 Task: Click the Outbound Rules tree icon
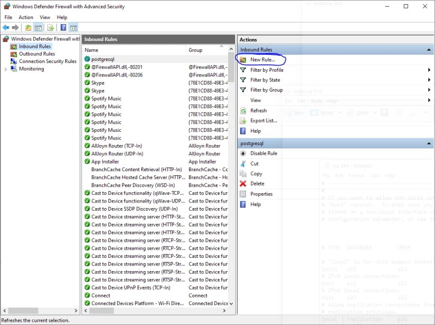click(x=13, y=54)
